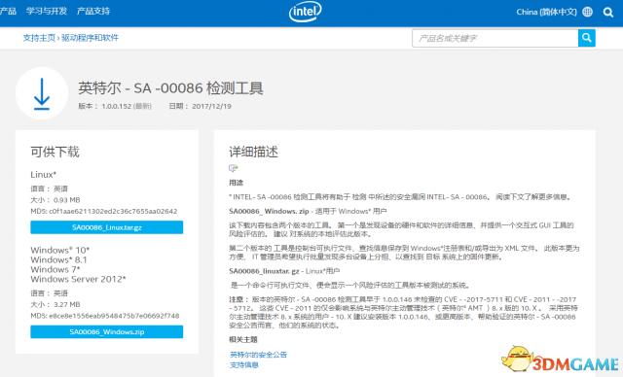Click the Intel logo in header

point(305,12)
